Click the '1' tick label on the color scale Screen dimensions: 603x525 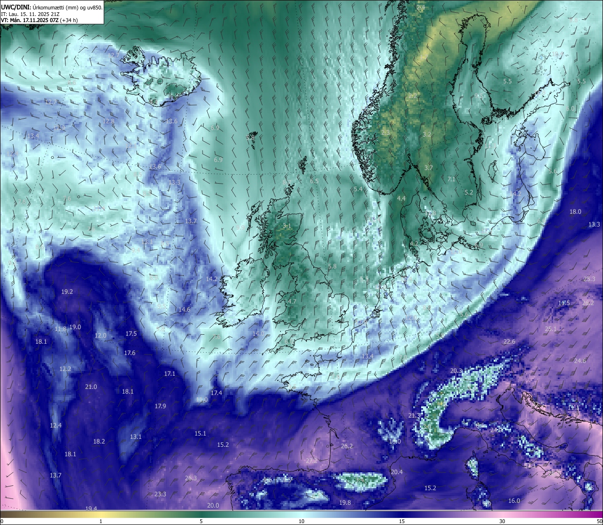tap(101, 521)
